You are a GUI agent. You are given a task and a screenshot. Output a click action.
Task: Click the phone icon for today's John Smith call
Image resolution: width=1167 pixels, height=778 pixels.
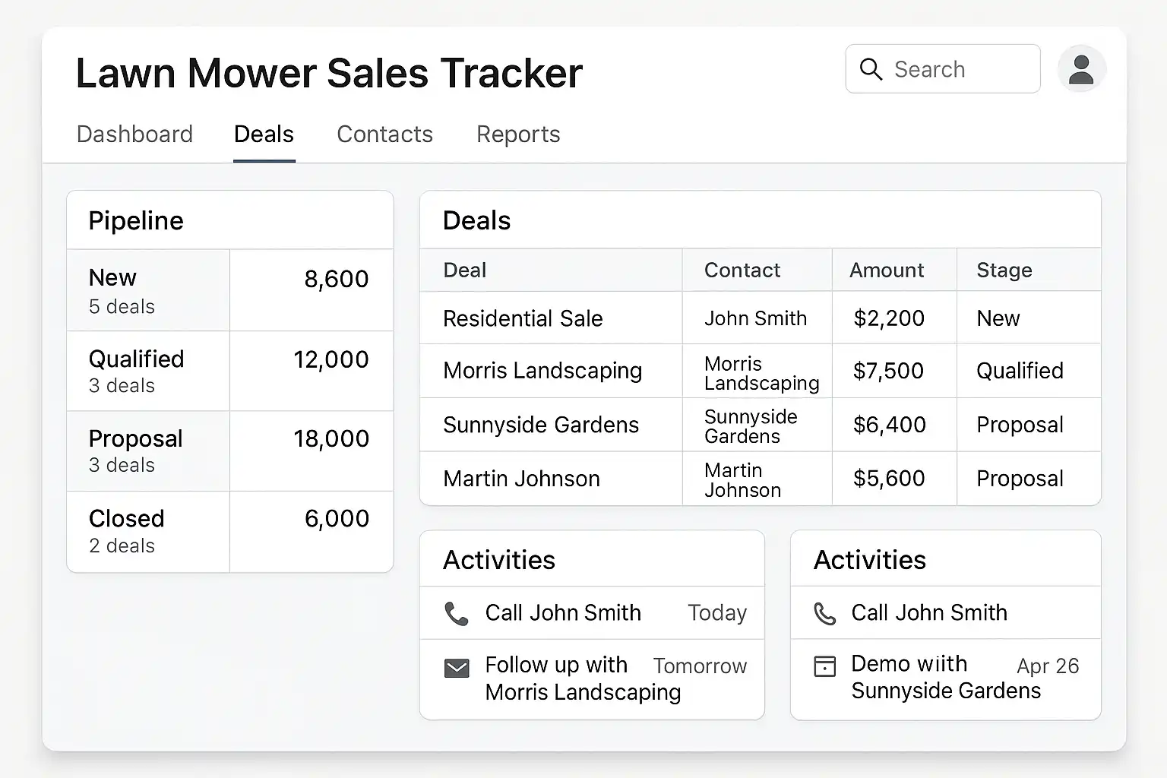tap(456, 613)
